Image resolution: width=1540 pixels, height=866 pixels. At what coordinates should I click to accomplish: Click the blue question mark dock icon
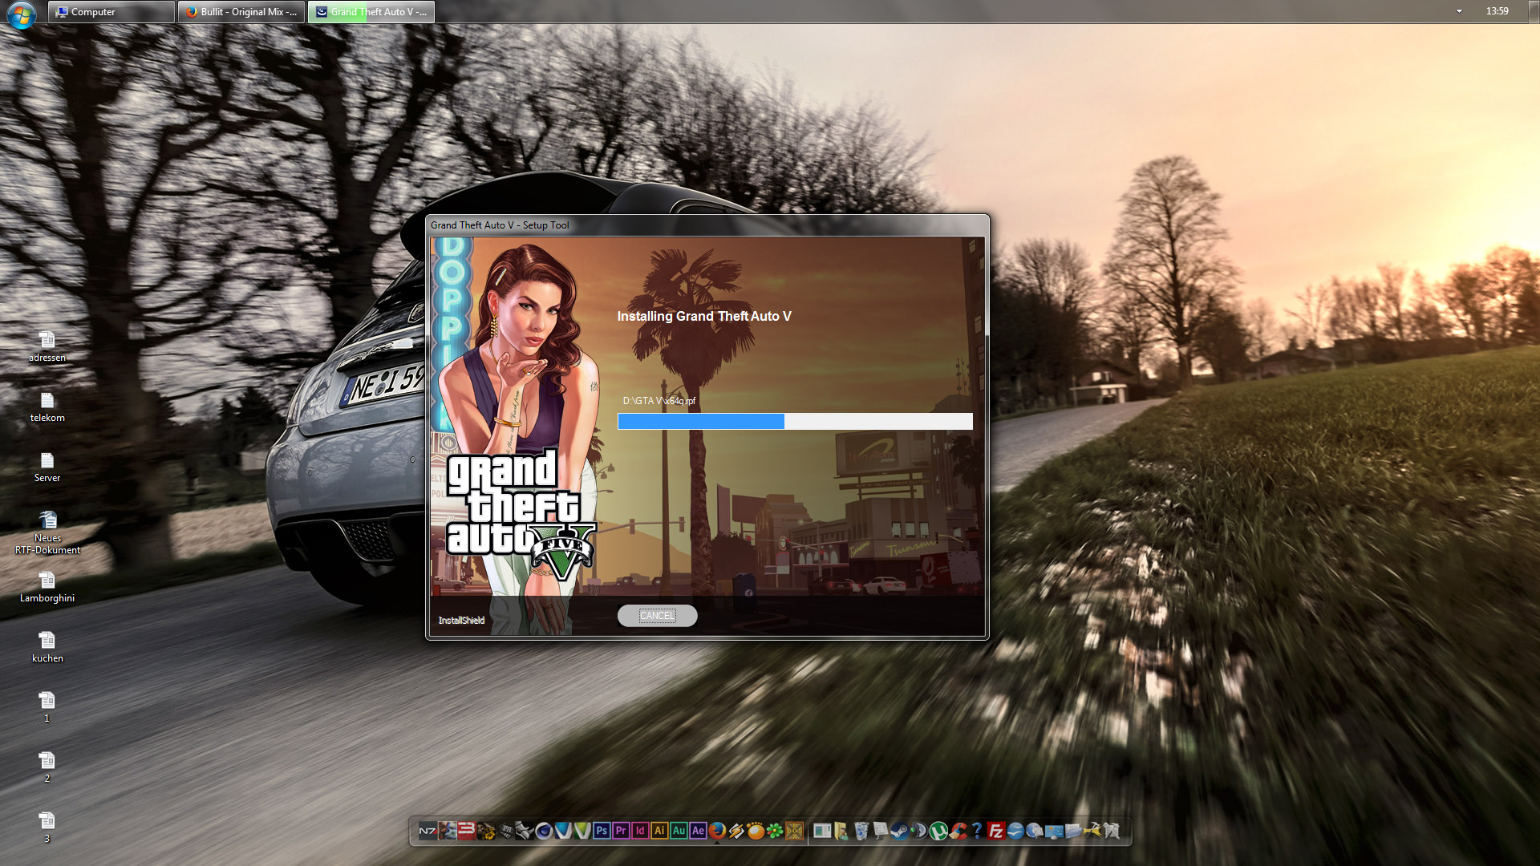point(977,831)
